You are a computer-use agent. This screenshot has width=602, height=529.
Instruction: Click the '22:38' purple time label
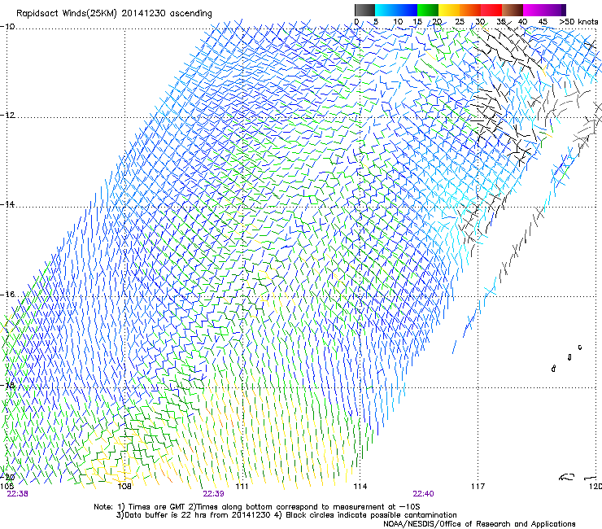tap(17, 494)
